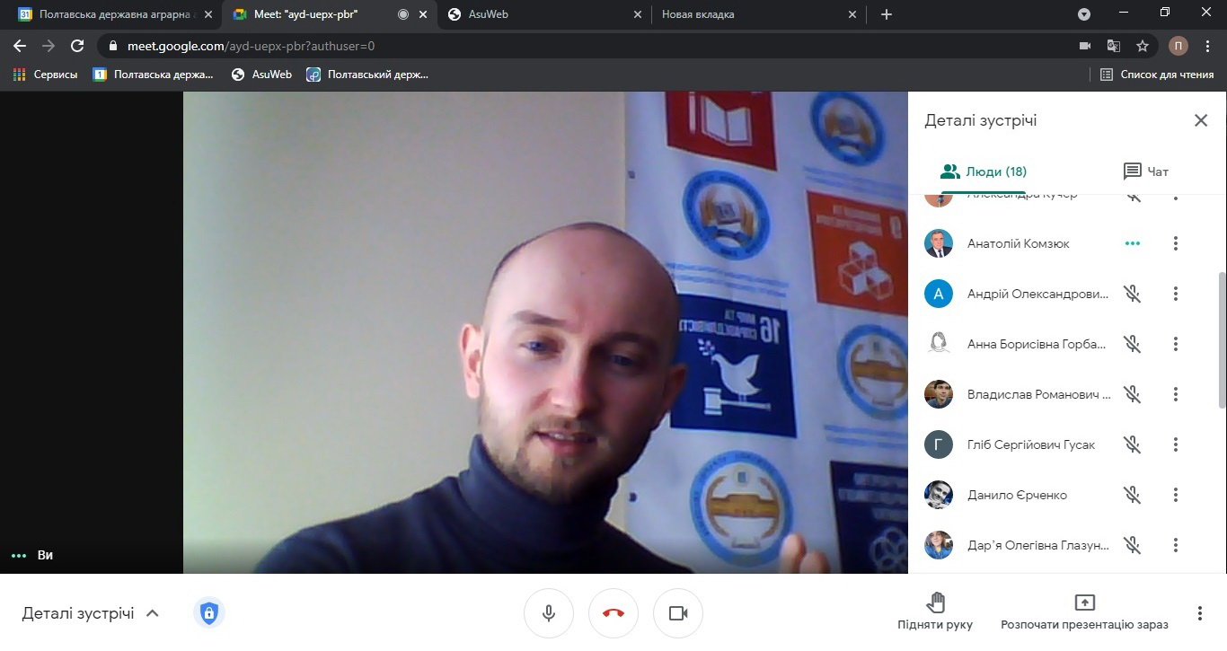Viewport: 1227px width, 651px height.
Task: Close the Meet ayd-uepx-pbr tab
Action: (x=423, y=14)
